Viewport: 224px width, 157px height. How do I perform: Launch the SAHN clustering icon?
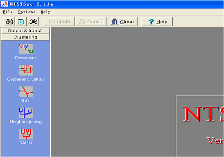point(26,134)
